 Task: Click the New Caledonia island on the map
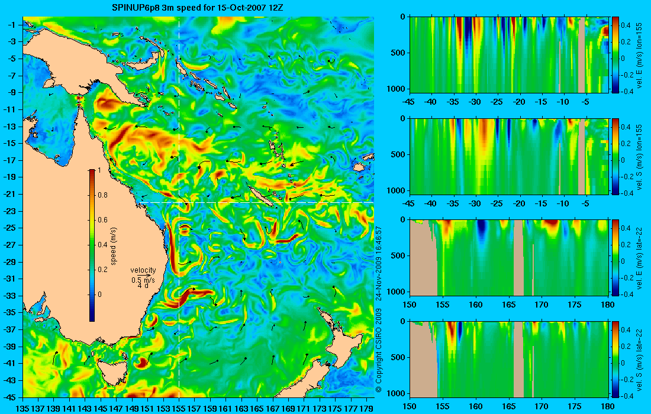[261, 195]
